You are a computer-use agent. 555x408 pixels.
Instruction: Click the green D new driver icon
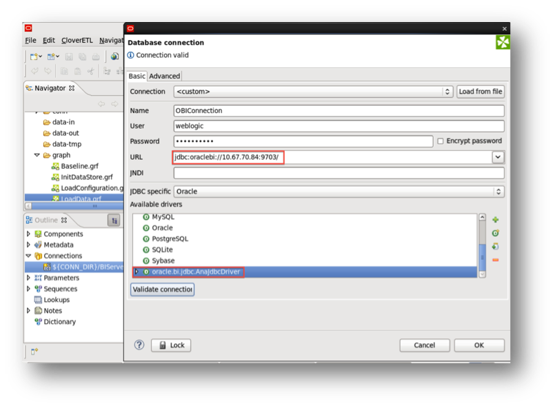coord(496,233)
